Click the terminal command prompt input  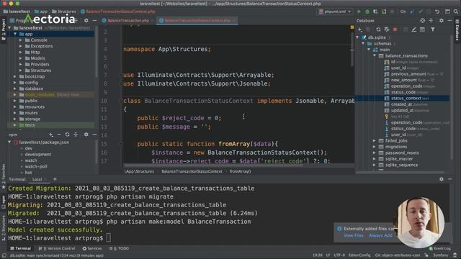pos(109,238)
